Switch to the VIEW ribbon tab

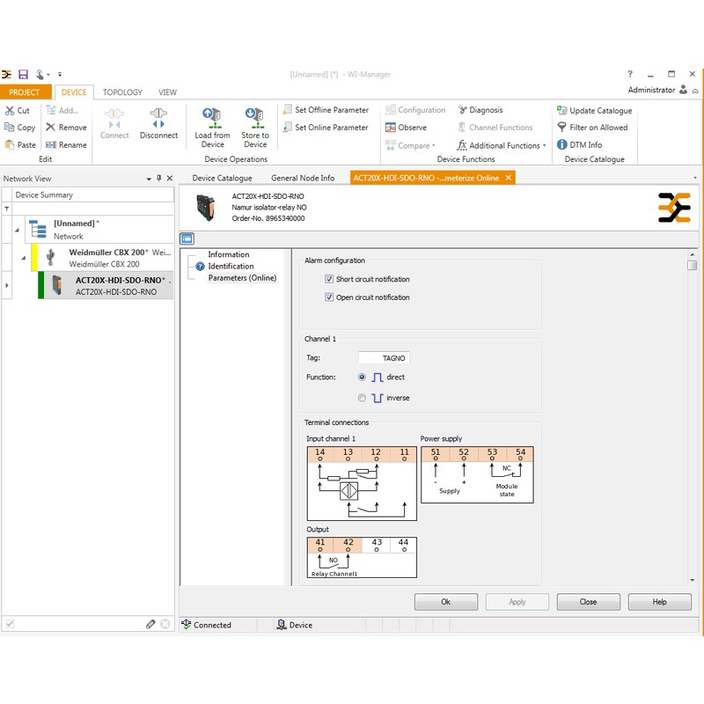[167, 92]
